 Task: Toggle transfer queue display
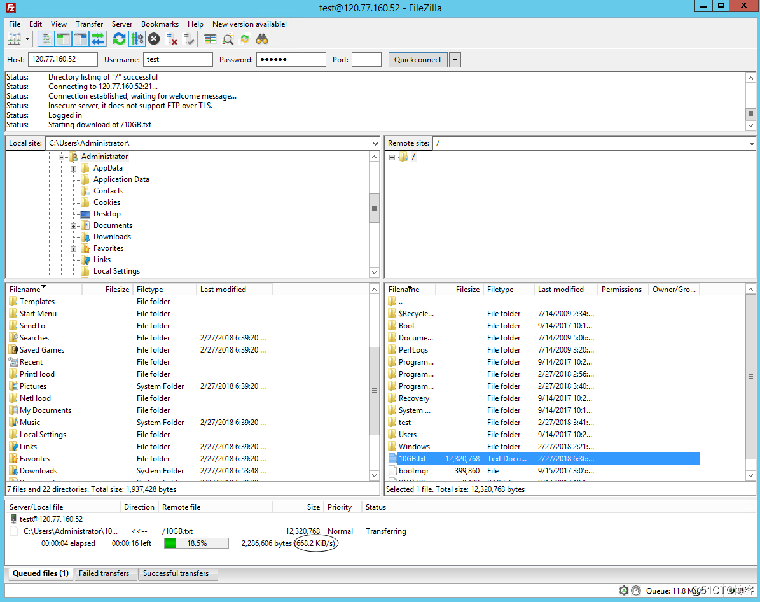98,39
